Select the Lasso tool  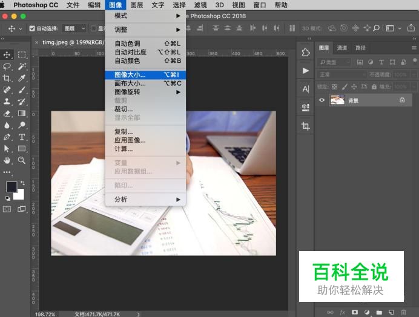coord(7,67)
